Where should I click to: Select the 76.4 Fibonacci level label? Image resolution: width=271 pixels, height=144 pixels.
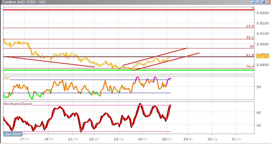tap(250, 66)
